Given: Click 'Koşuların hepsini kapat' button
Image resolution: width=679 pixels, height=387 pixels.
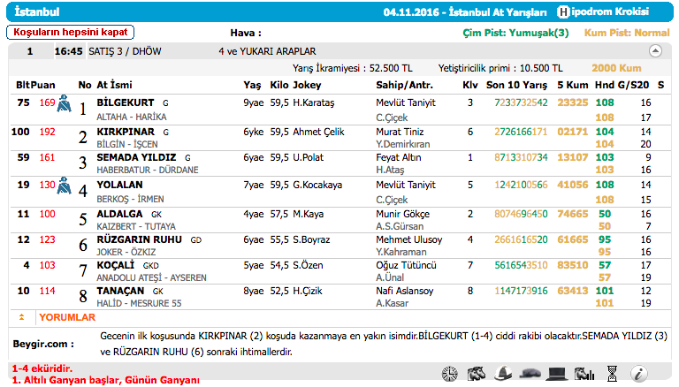Looking at the screenshot, I should pyautogui.click(x=70, y=32).
